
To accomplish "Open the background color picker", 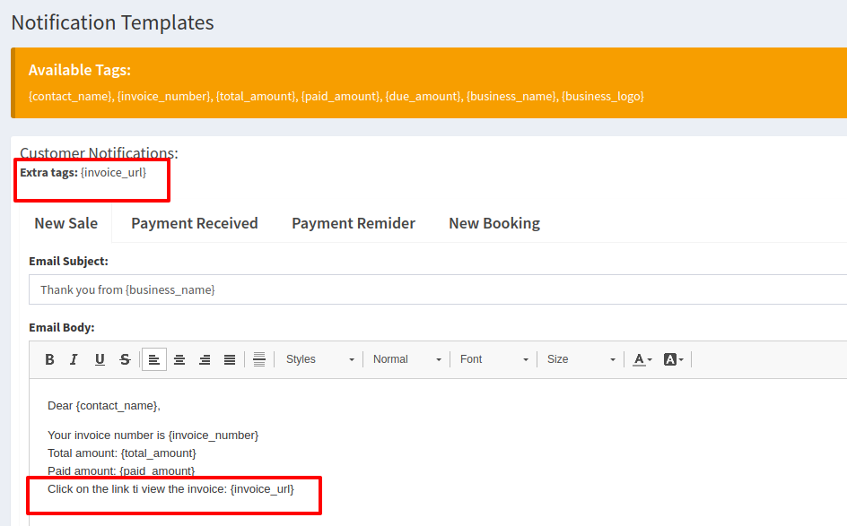I will (x=674, y=359).
